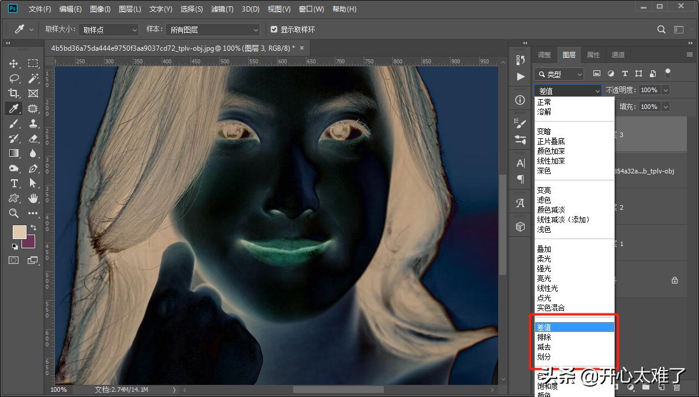Pick the Clone Stamp tool
Viewport: 699px width, 397px height.
33,123
